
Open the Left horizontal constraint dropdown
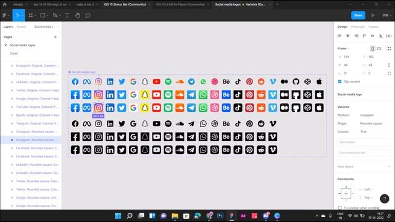(x=368, y=189)
